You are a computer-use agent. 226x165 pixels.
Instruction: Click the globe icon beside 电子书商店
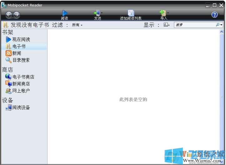[x=8, y=77]
